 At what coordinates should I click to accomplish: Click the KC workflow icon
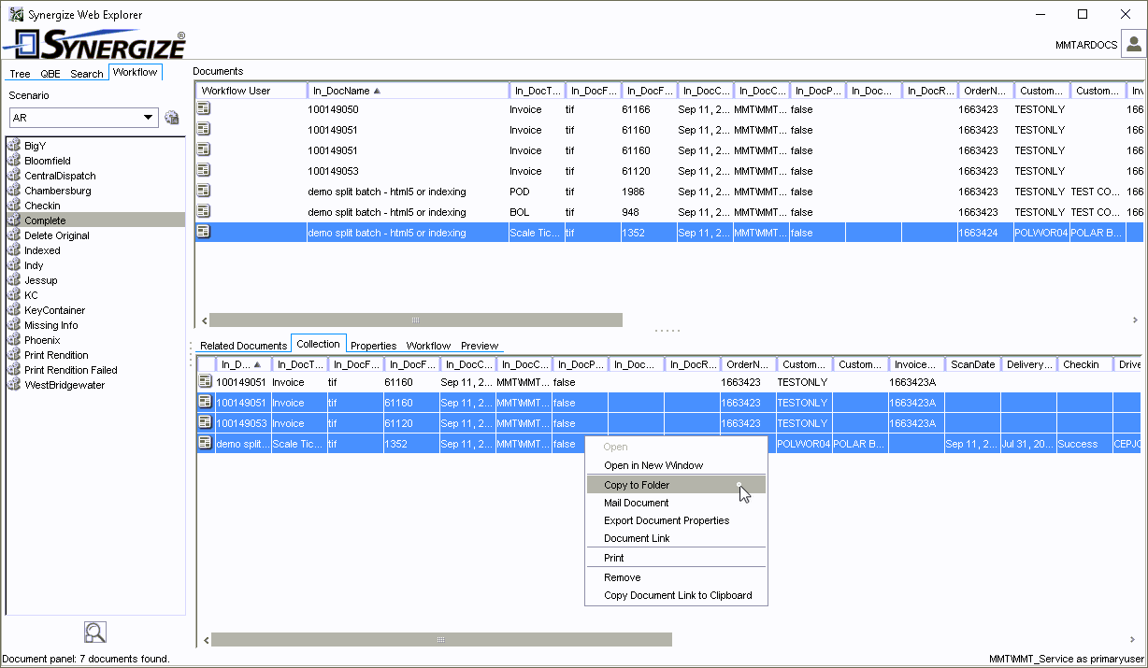tap(14, 295)
